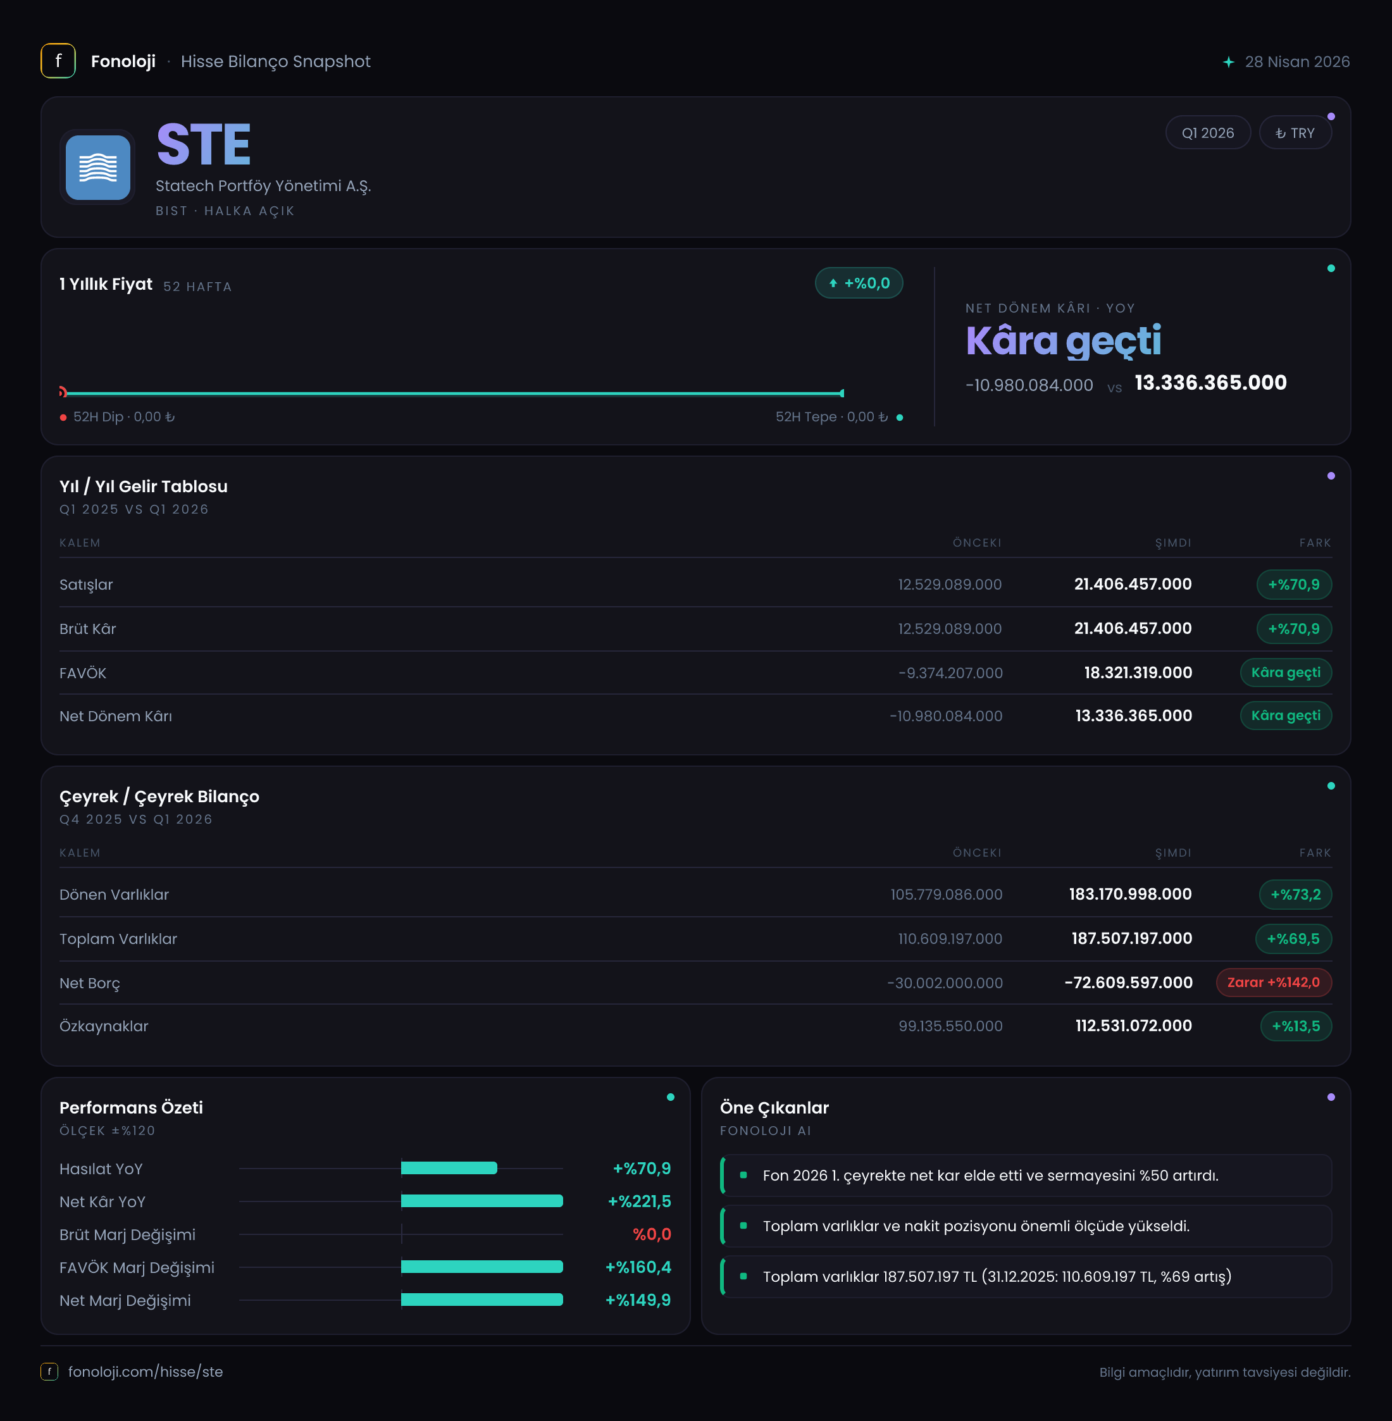Click the Toplam Varlıklar +%69,5 badge
Screen dimensions: 1392x1421
point(1293,938)
